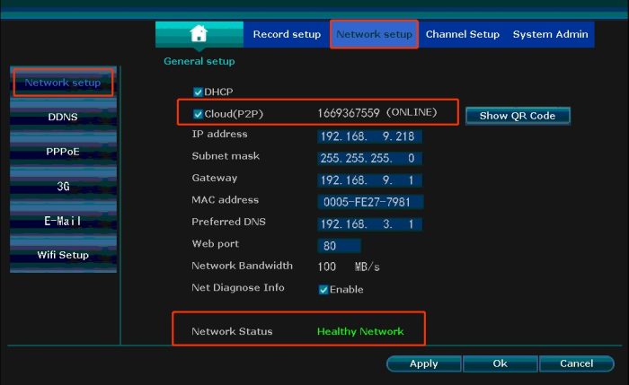Open the DDNS sidebar item
Viewport: 629px width, 385px height.
point(62,118)
